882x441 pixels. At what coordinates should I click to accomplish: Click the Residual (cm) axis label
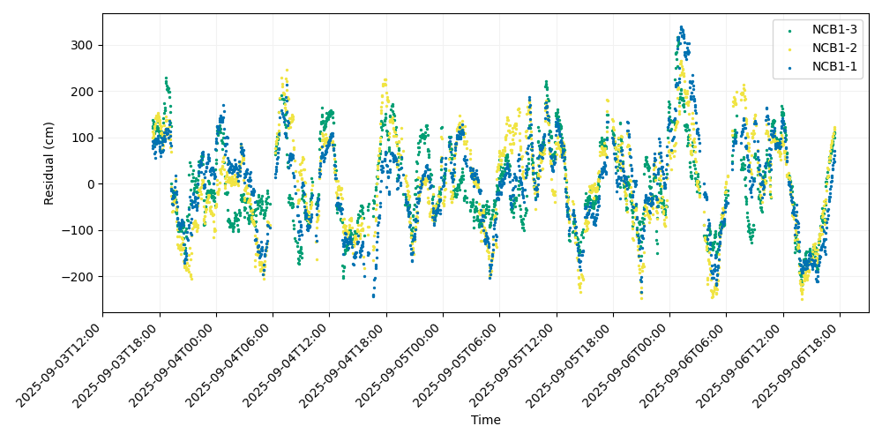point(49,163)
